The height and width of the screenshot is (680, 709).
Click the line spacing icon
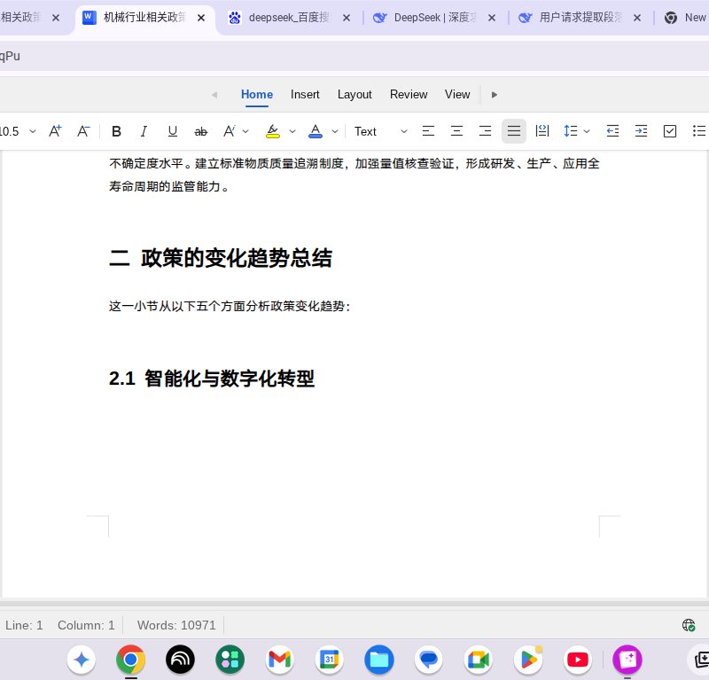[x=570, y=132]
